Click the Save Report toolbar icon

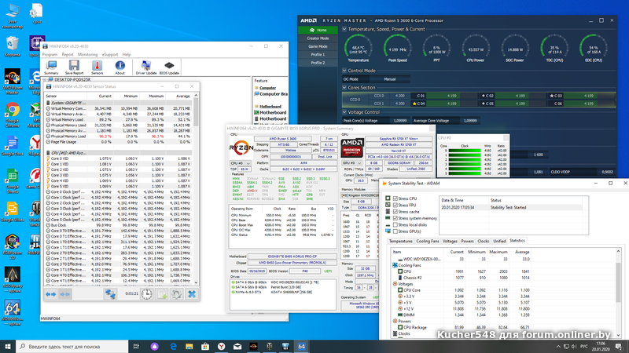[x=74, y=66]
